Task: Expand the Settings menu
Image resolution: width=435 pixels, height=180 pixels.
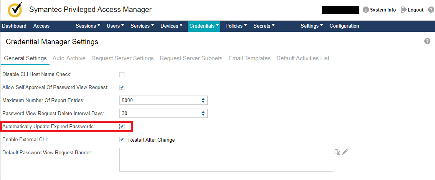Action: (x=312, y=26)
